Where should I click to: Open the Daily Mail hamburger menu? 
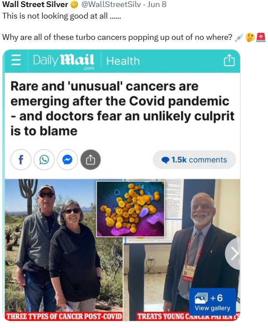point(16,60)
